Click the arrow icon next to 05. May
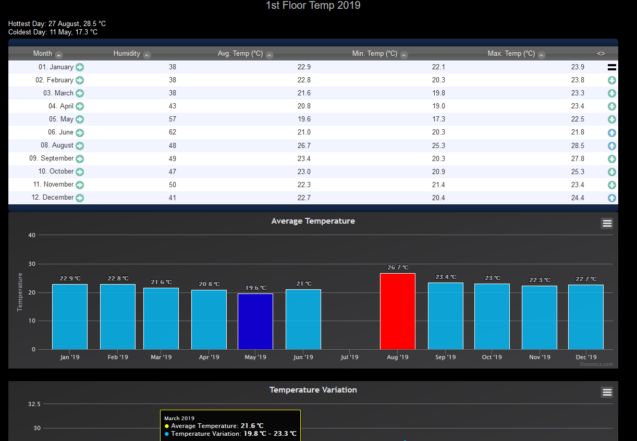 (x=80, y=119)
